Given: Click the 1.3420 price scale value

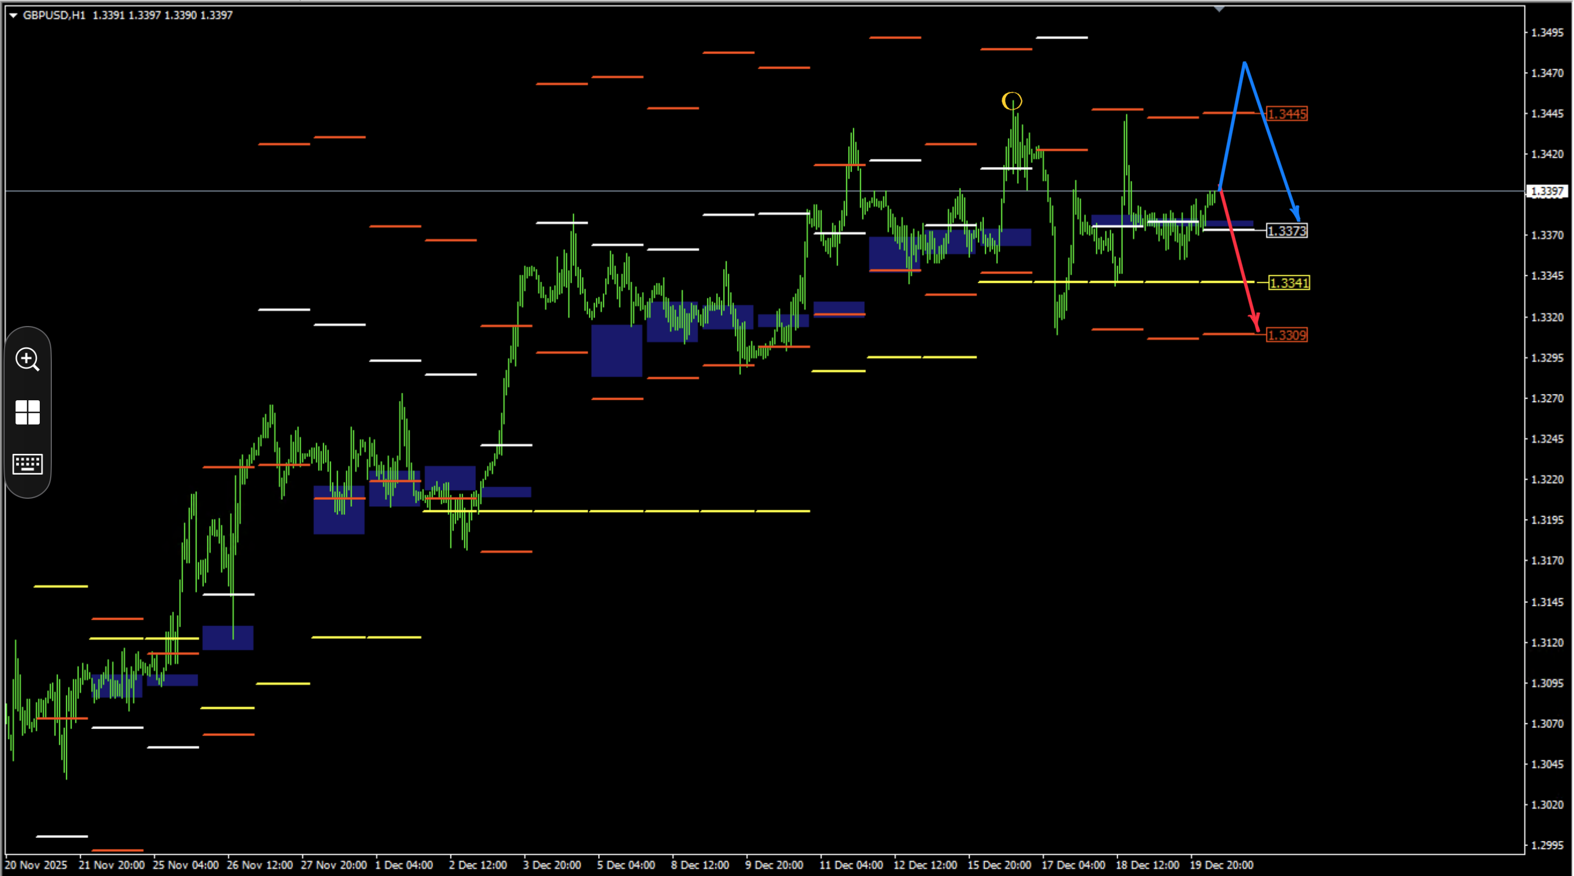Looking at the screenshot, I should 1547,154.
